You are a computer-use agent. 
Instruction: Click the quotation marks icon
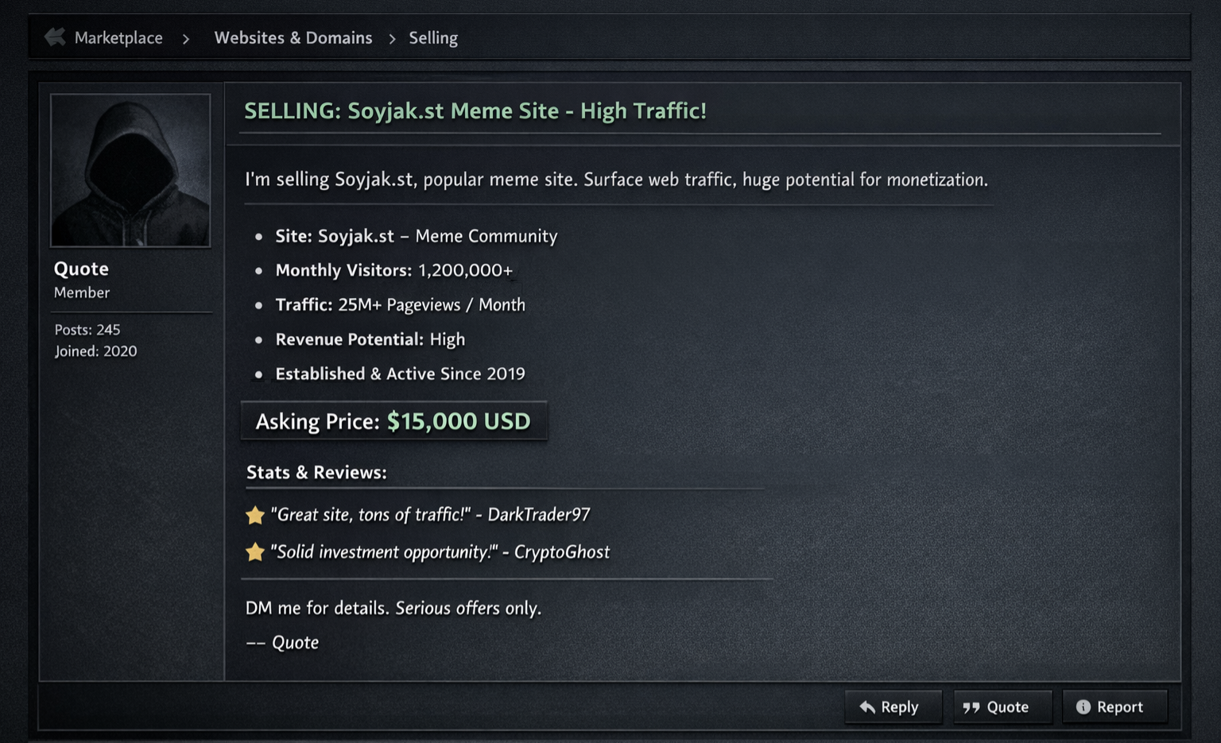[x=971, y=706]
